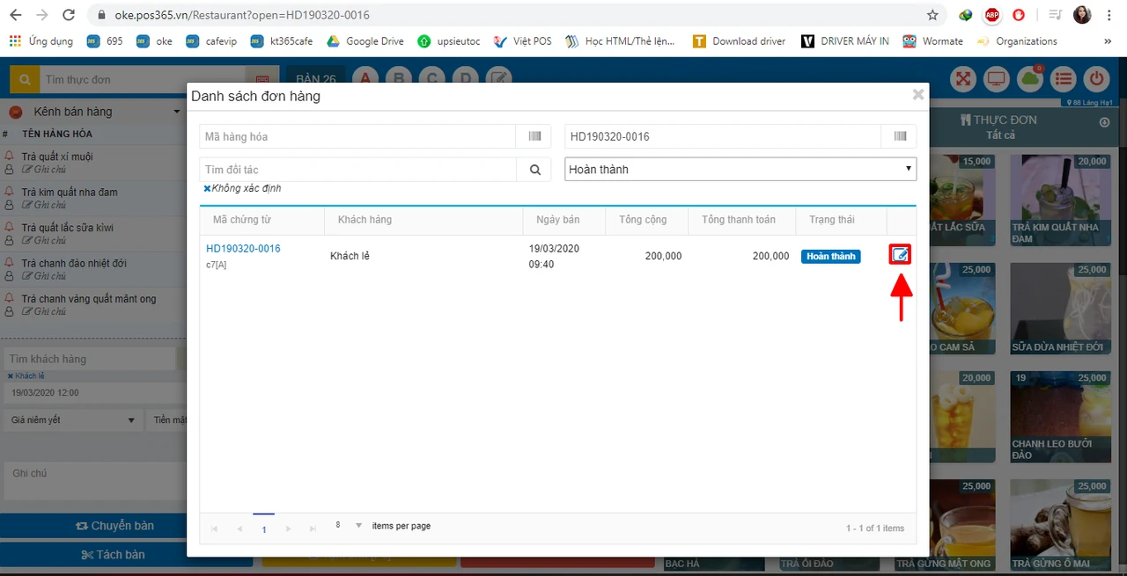Open the Hoàn thành status dropdown

click(740, 169)
